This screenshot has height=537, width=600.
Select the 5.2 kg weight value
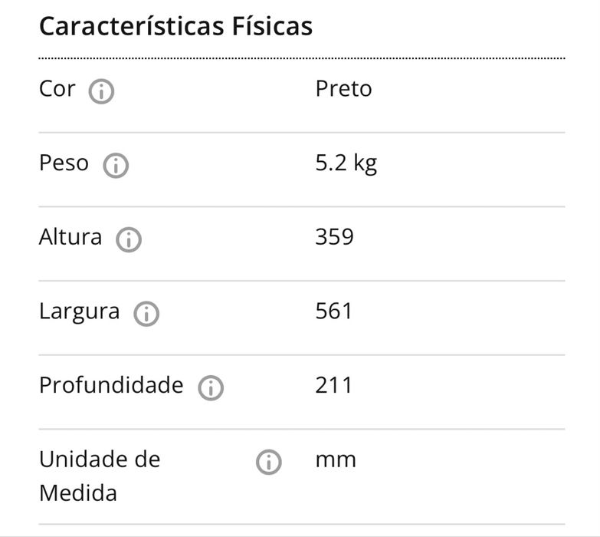pyautogui.click(x=346, y=163)
